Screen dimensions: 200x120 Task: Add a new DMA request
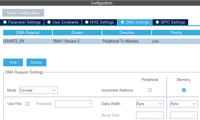13,62
